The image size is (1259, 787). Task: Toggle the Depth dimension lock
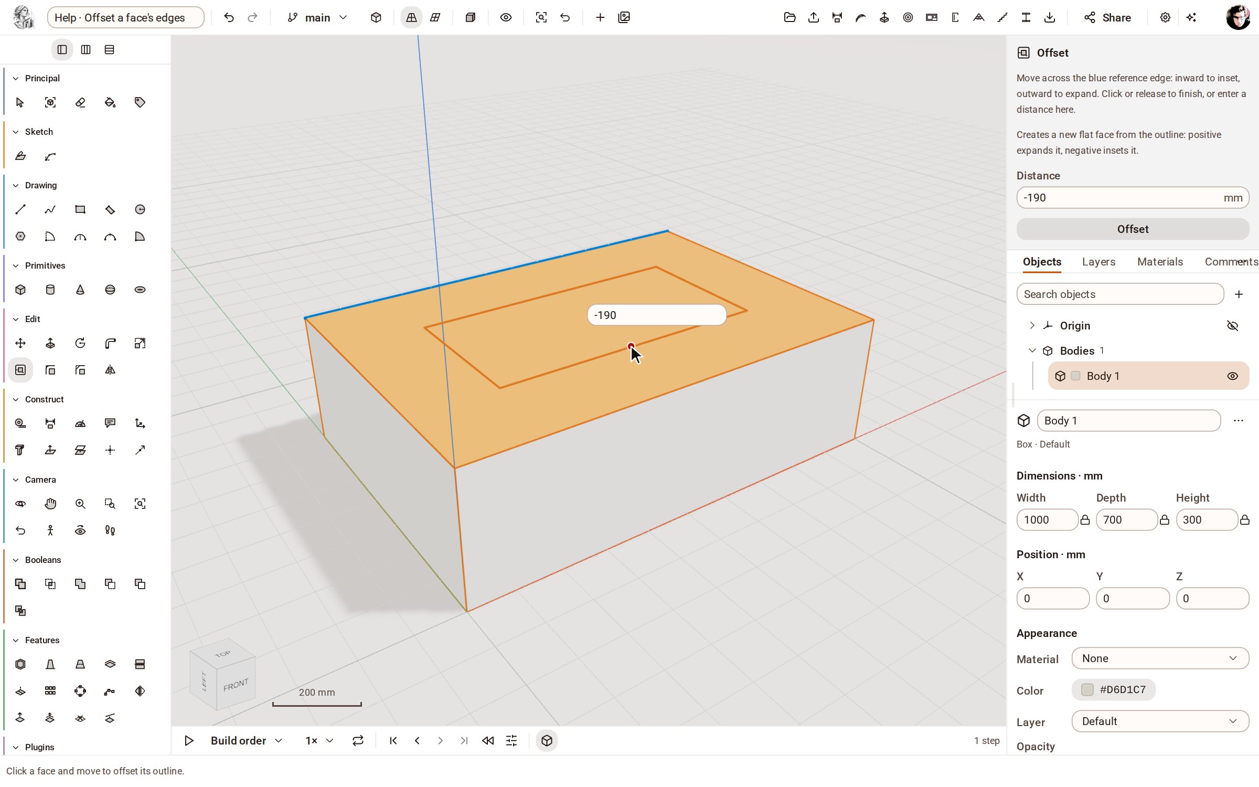coord(1165,520)
